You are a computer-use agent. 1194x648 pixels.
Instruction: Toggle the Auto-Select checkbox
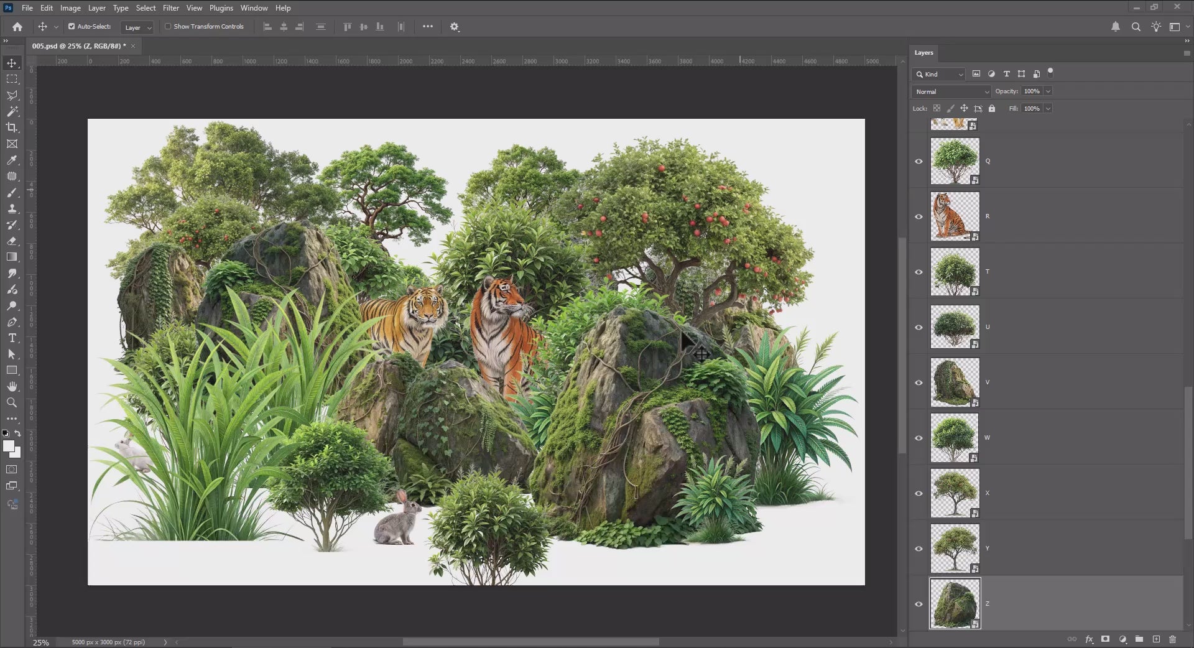[72, 27]
